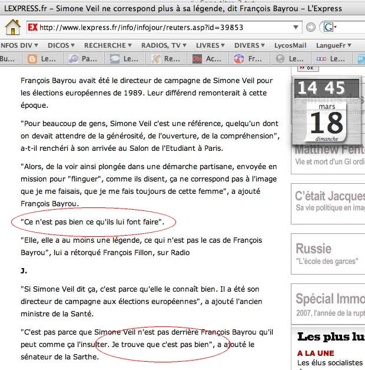Switch to the tab labeled Bu...
This screenshot has height=370, width=365.
(x=11, y=59)
